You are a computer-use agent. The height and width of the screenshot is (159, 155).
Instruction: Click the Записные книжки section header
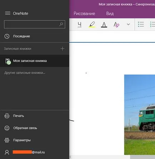17,49
